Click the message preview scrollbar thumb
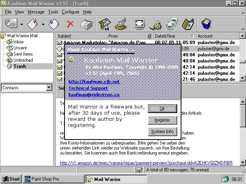The image size is (246, 184). tap(243, 116)
